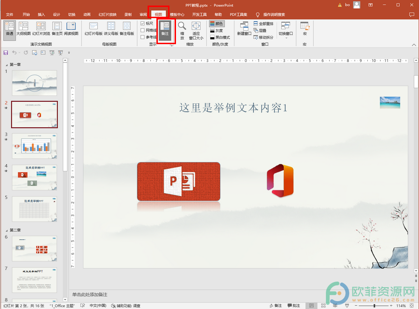Screen dimensions: 419x309
Task: Open 讲义母版 handout master
Action: (111, 29)
